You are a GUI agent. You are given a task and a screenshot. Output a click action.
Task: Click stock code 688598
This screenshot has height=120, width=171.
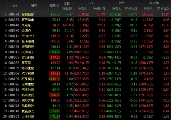point(14,41)
